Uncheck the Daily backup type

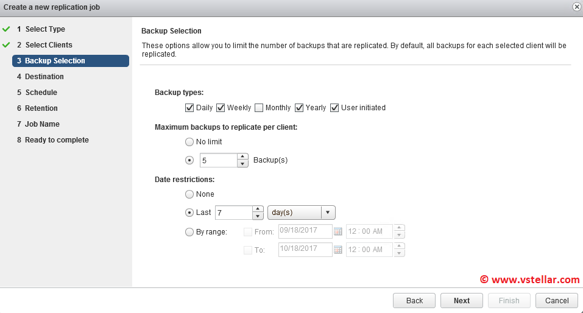189,108
